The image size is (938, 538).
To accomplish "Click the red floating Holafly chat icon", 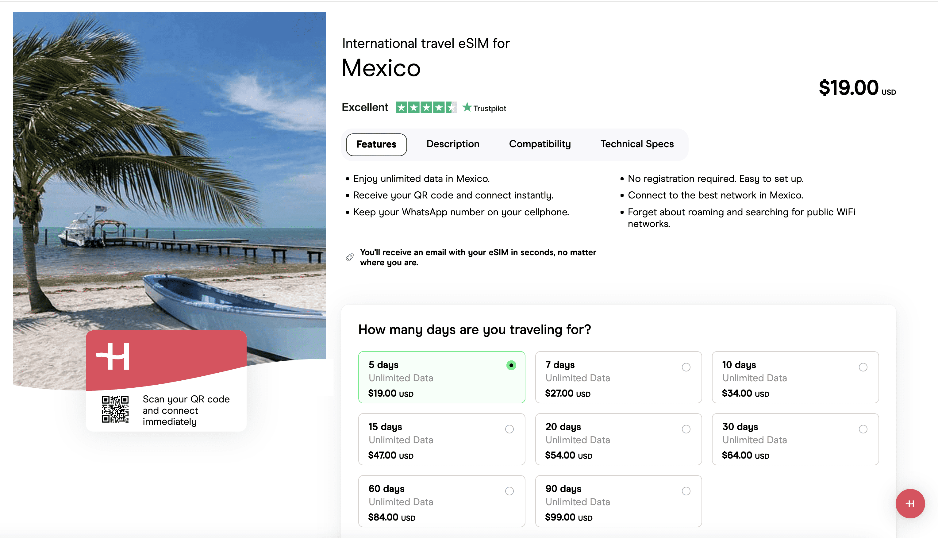I will click(x=909, y=503).
